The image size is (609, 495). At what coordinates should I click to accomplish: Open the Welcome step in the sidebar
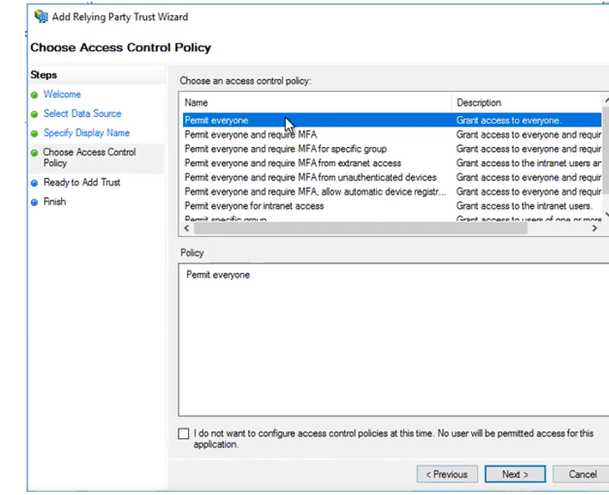coord(63,94)
